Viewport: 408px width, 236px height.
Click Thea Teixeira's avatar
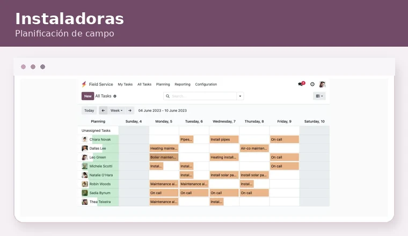pos(85,202)
